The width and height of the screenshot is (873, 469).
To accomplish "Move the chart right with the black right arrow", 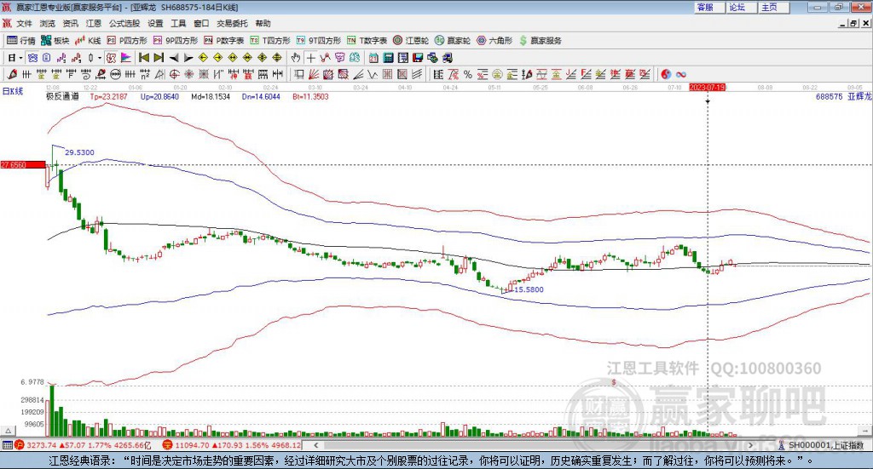I will tap(188, 57).
